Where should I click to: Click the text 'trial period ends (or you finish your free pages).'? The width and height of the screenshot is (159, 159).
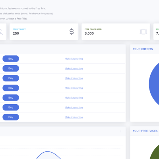(28, 14)
